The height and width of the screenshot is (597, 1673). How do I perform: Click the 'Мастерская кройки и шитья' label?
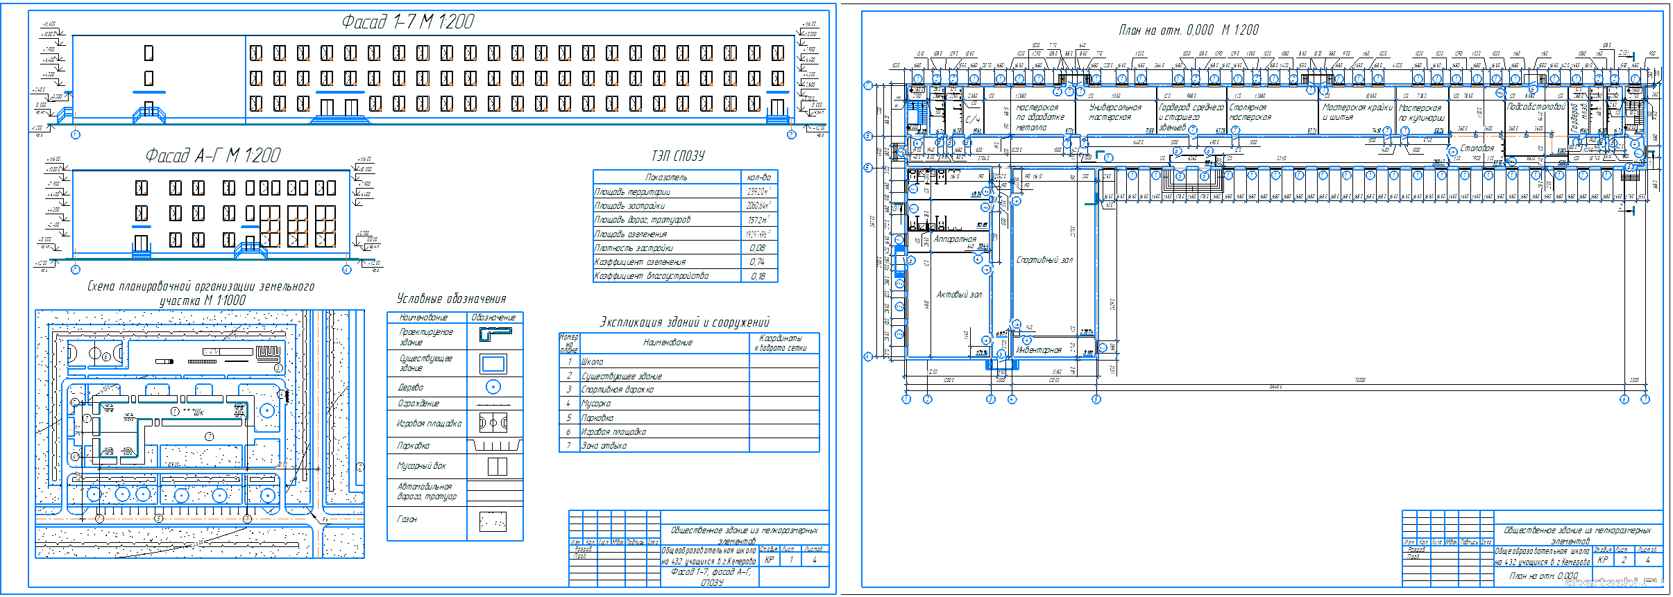tap(1357, 112)
